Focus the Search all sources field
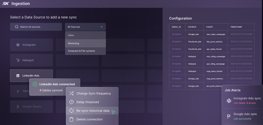 (36, 27)
